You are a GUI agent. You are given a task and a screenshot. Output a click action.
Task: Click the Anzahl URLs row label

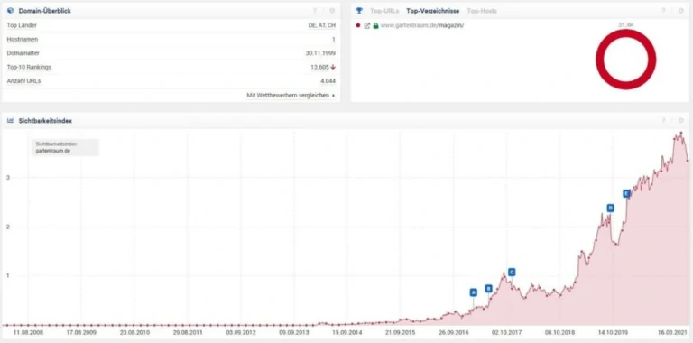23,81
